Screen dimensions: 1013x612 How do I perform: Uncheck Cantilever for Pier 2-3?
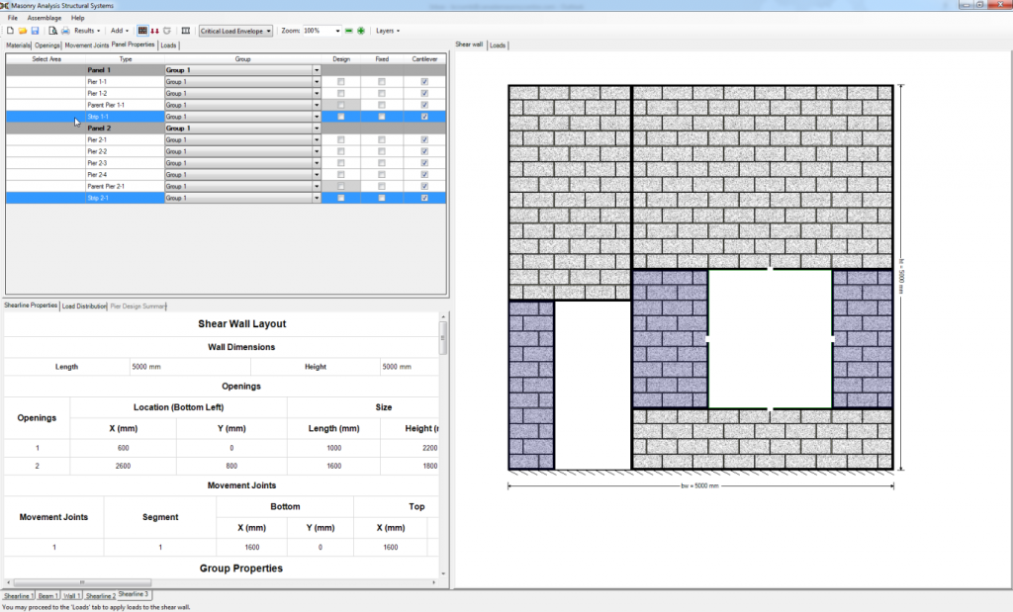coord(424,163)
